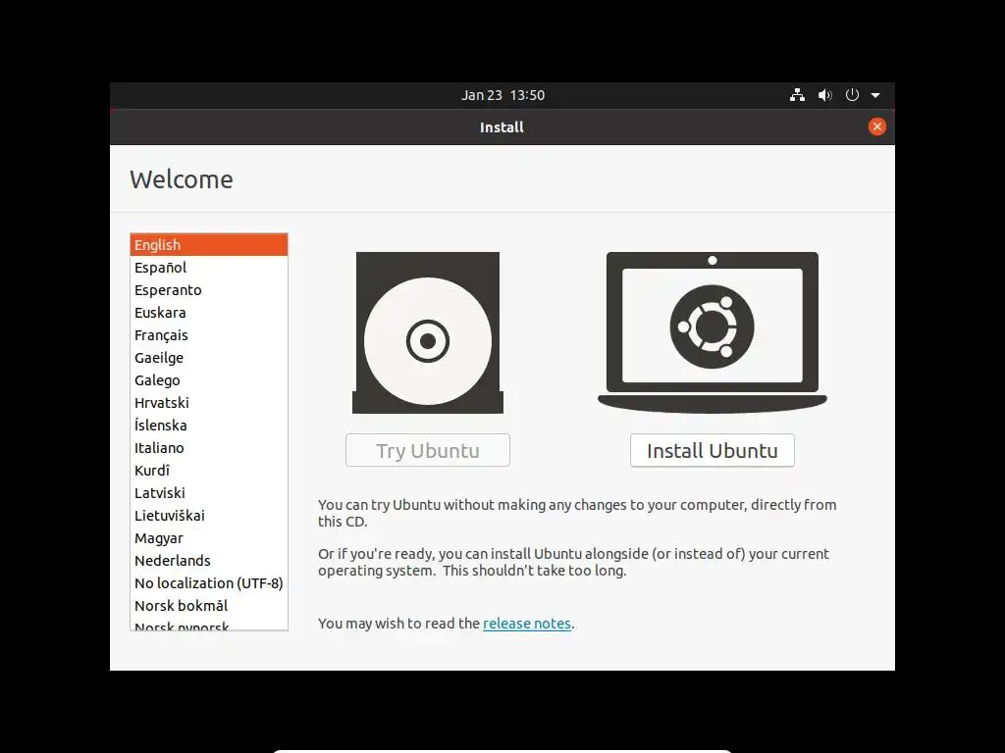The image size is (1005, 753).
Task: Click the laptop with Ubuntu logo image
Action: point(713,332)
